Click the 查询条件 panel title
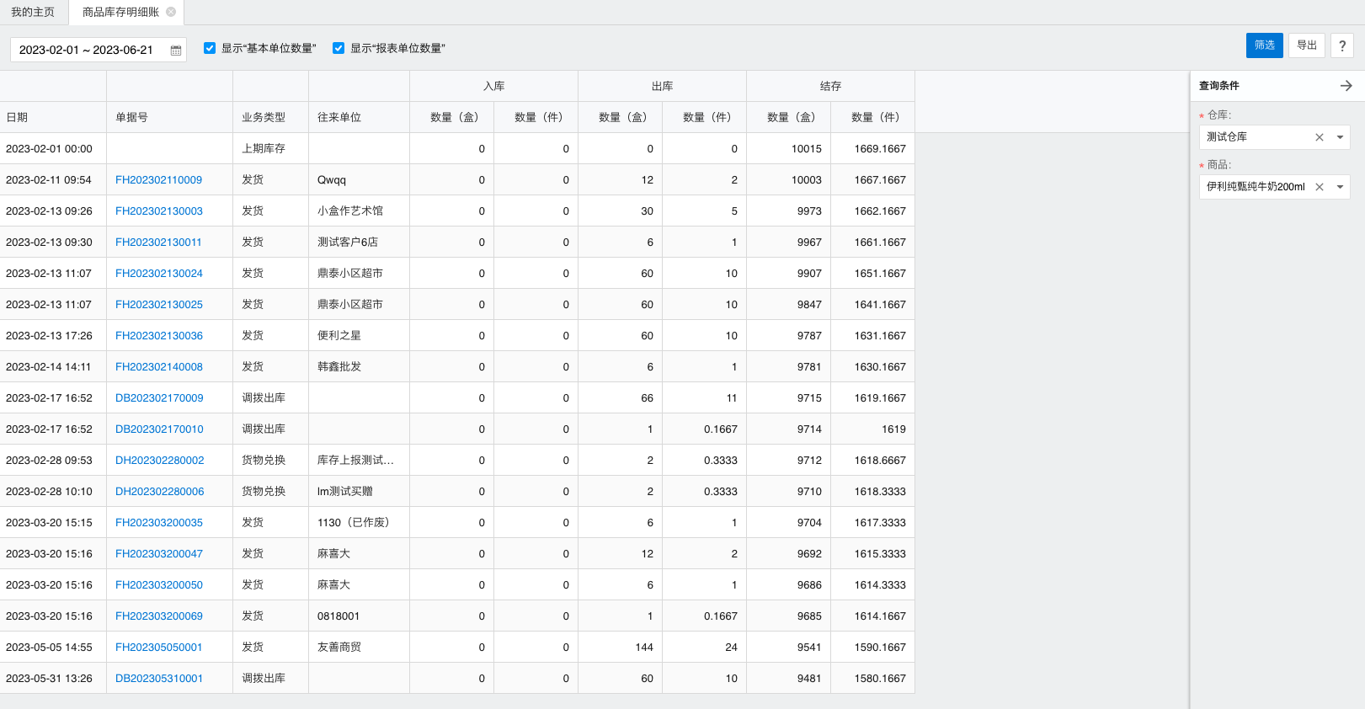Image resolution: width=1365 pixels, height=709 pixels. tap(1219, 86)
